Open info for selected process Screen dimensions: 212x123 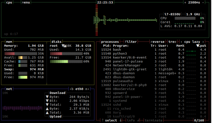tap(132, 120)
